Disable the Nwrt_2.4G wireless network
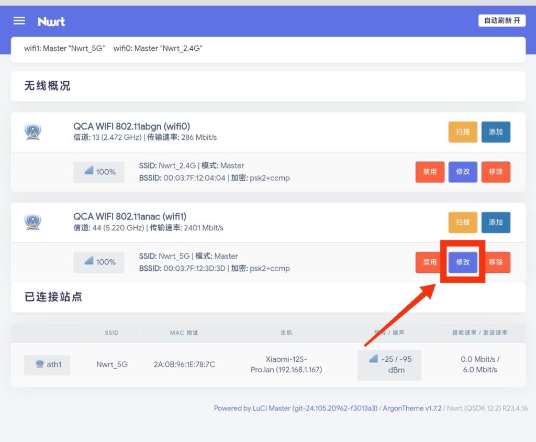Viewport: 536px width, 442px height. point(430,172)
